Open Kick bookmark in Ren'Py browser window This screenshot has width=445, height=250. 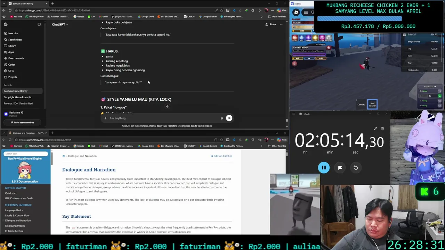[91, 146]
